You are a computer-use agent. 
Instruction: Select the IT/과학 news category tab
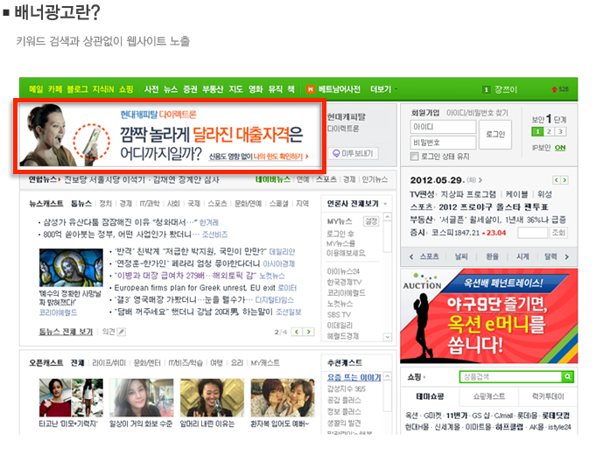coord(149,203)
